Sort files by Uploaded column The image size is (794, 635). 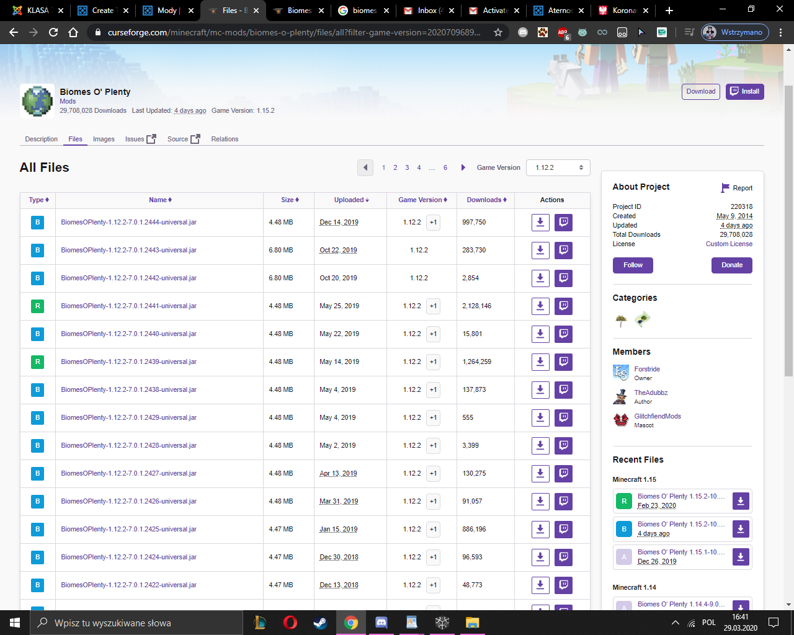click(351, 200)
